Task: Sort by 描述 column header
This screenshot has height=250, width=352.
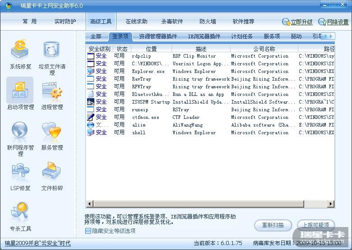Action: [x=201, y=49]
